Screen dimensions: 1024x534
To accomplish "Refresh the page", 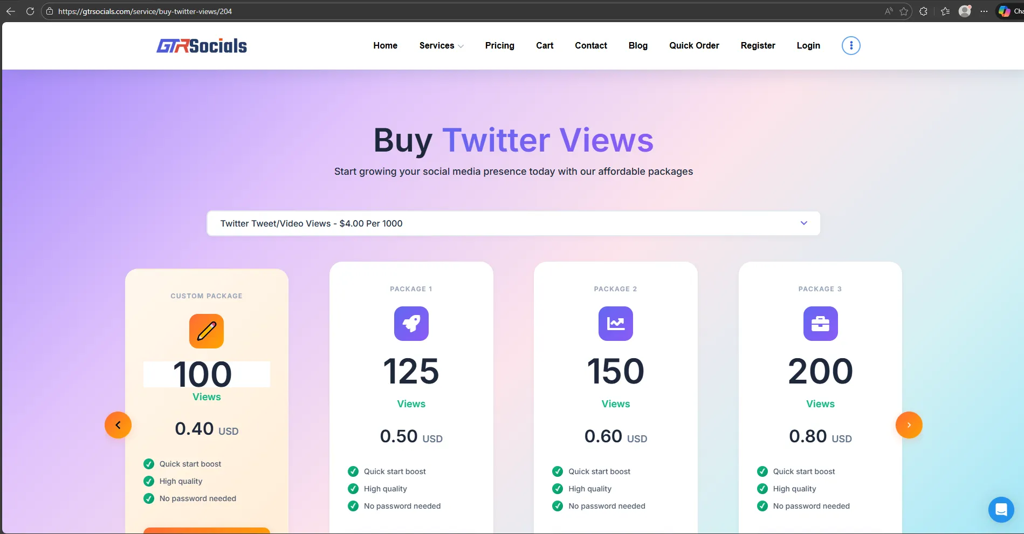I will pos(30,11).
